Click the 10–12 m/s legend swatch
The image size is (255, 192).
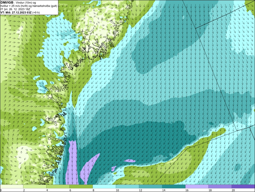(x=127, y=186)
